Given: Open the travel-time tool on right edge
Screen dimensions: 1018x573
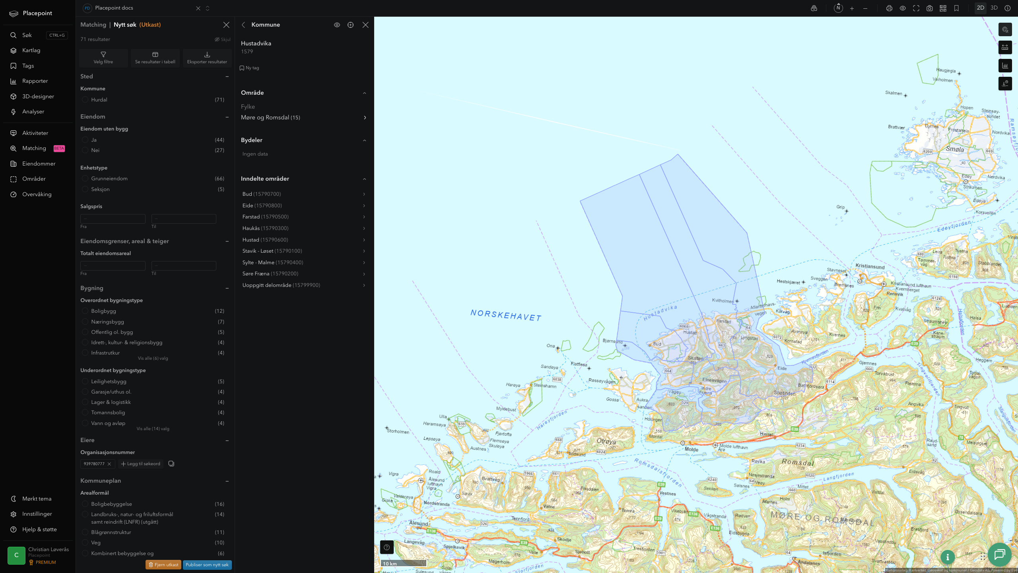Looking at the screenshot, I should (1005, 84).
